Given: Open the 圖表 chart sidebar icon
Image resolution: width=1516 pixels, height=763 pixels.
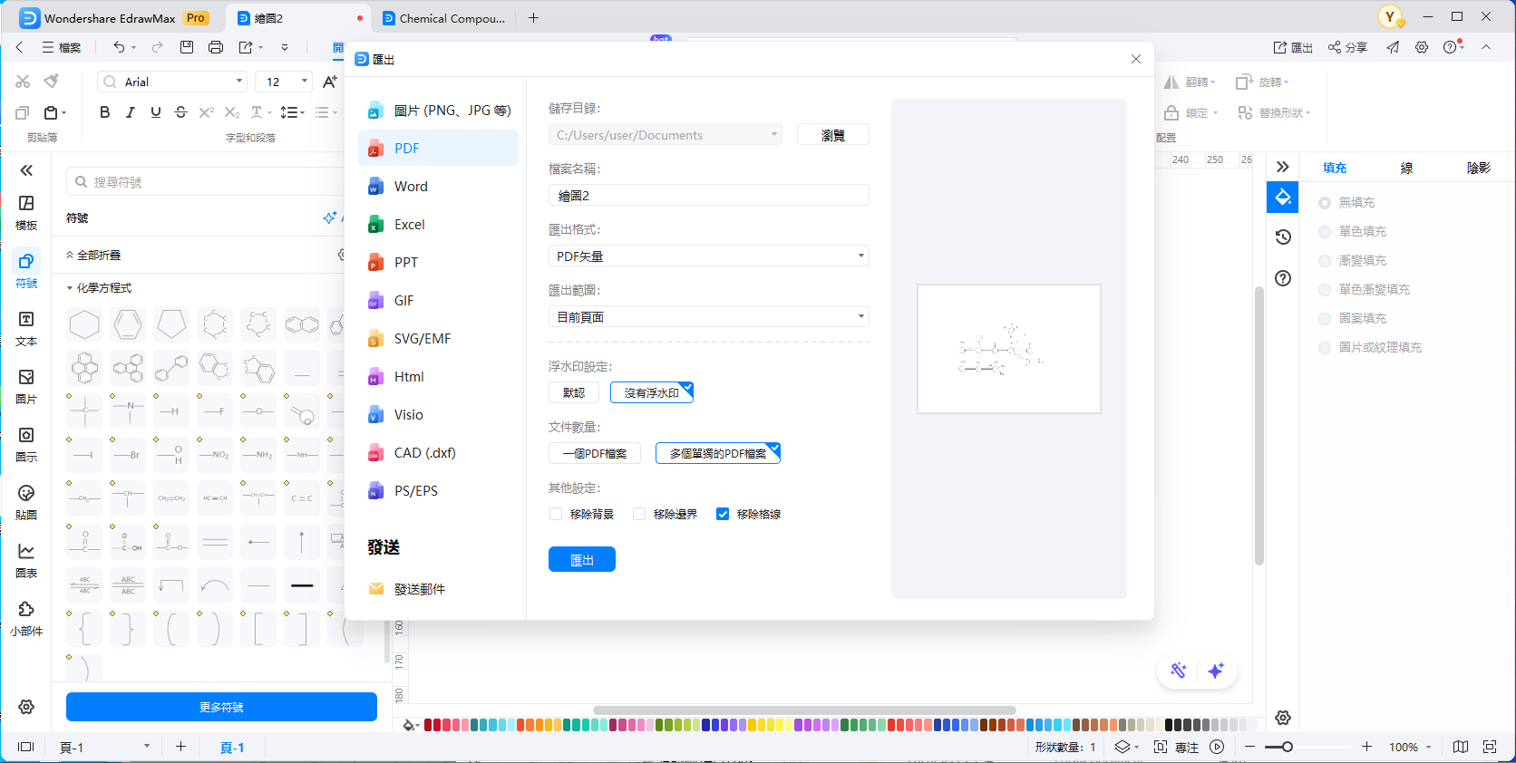Looking at the screenshot, I should pos(26,560).
